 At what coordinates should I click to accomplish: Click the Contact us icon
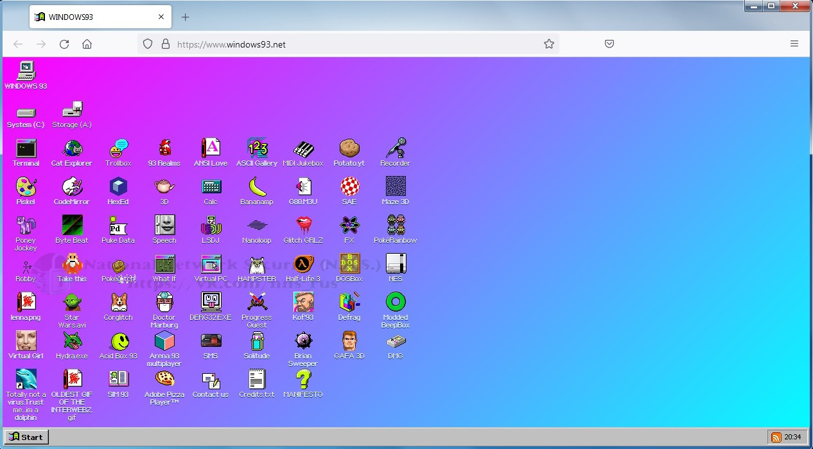[x=211, y=380]
